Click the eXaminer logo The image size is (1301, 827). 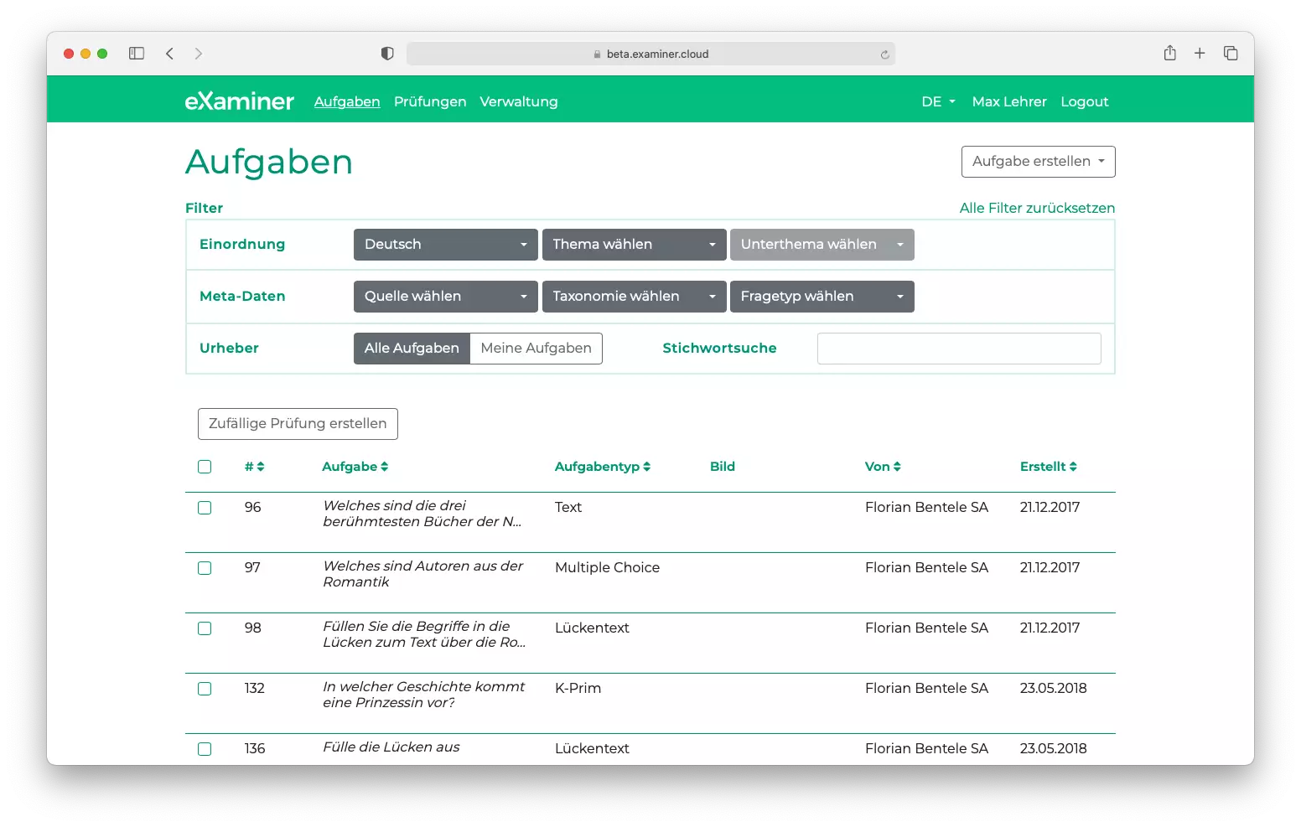[x=239, y=101]
